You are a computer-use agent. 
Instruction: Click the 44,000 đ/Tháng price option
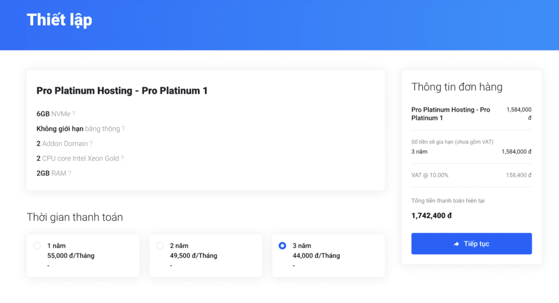(x=316, y=256)
